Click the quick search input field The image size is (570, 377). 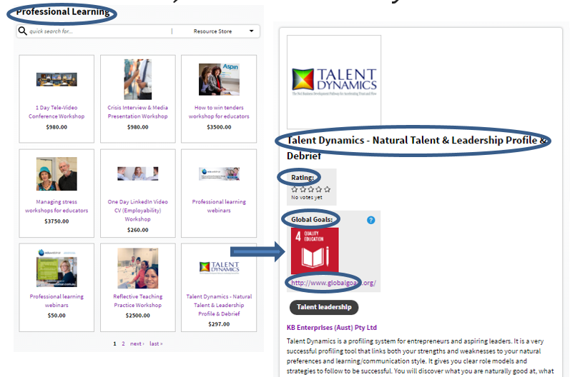(99, 31)
